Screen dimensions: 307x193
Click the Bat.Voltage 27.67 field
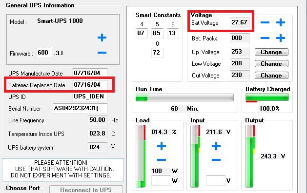[240, 22]
